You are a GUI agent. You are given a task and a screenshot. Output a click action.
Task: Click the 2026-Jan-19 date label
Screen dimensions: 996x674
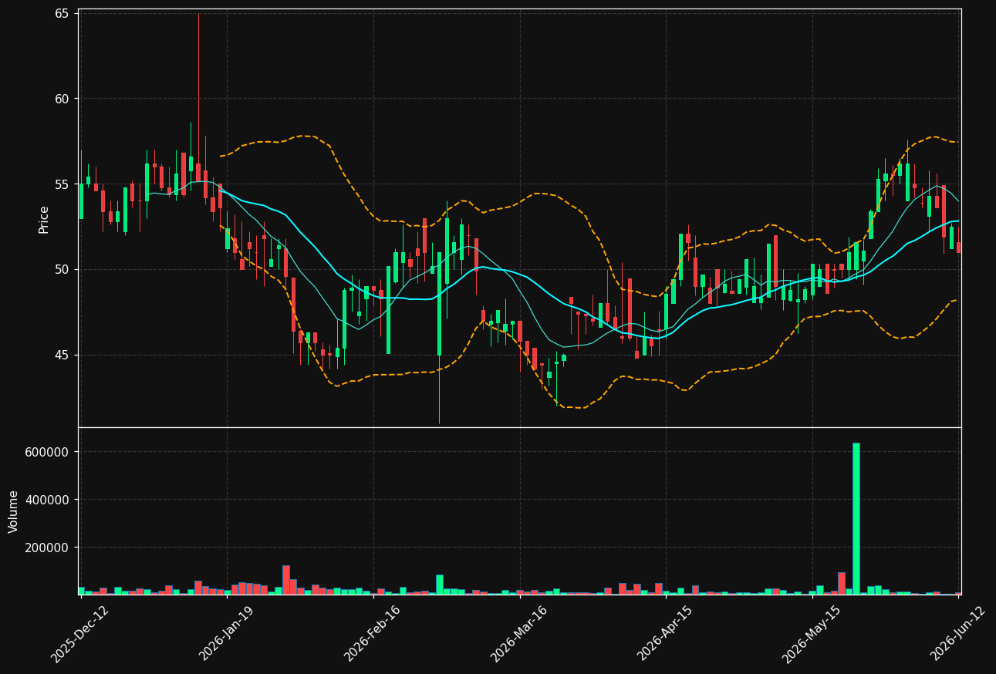click(226, 634)
